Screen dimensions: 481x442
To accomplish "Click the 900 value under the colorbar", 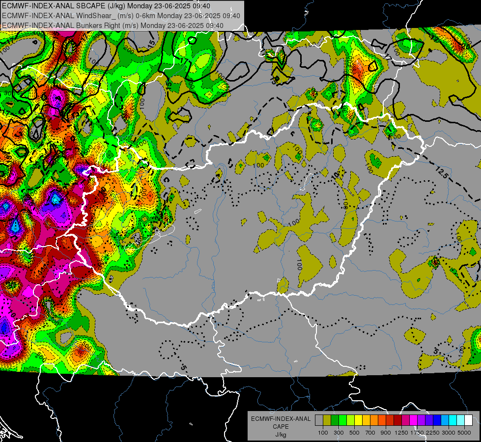I will (386, 433).
